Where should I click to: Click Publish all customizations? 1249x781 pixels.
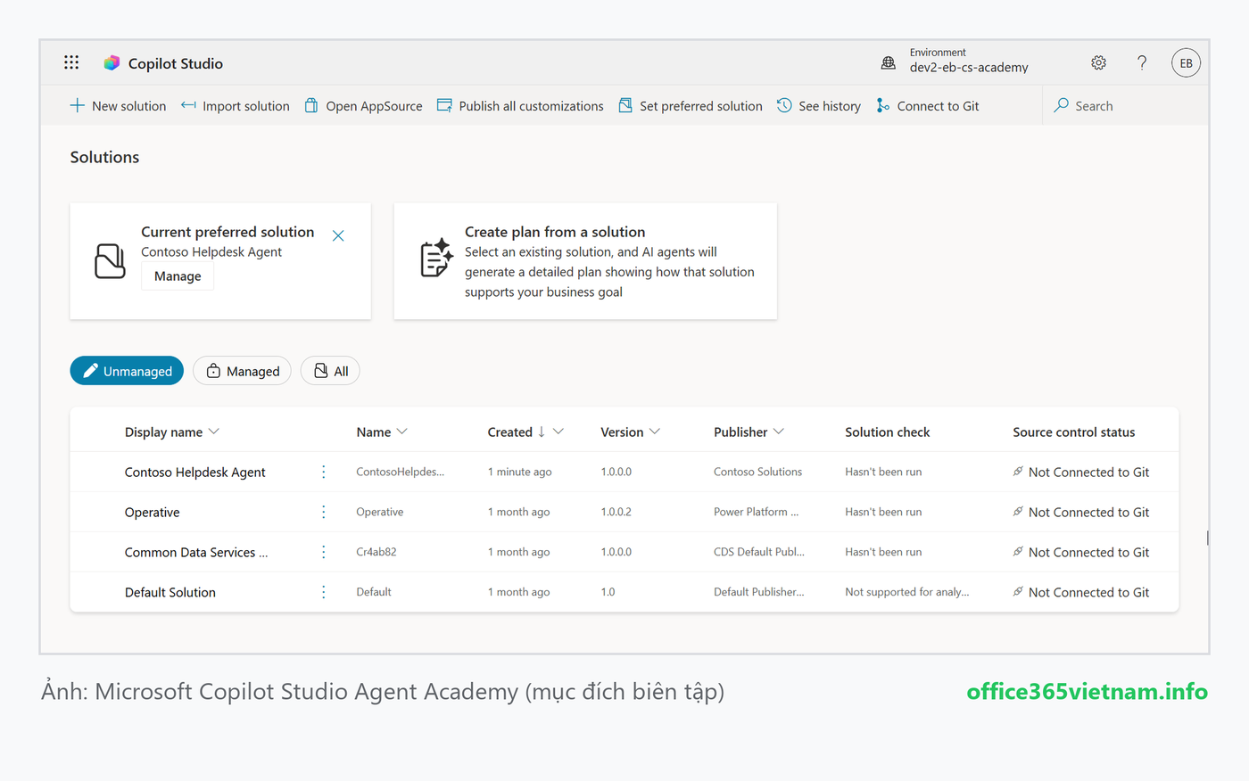click(520, 105)
